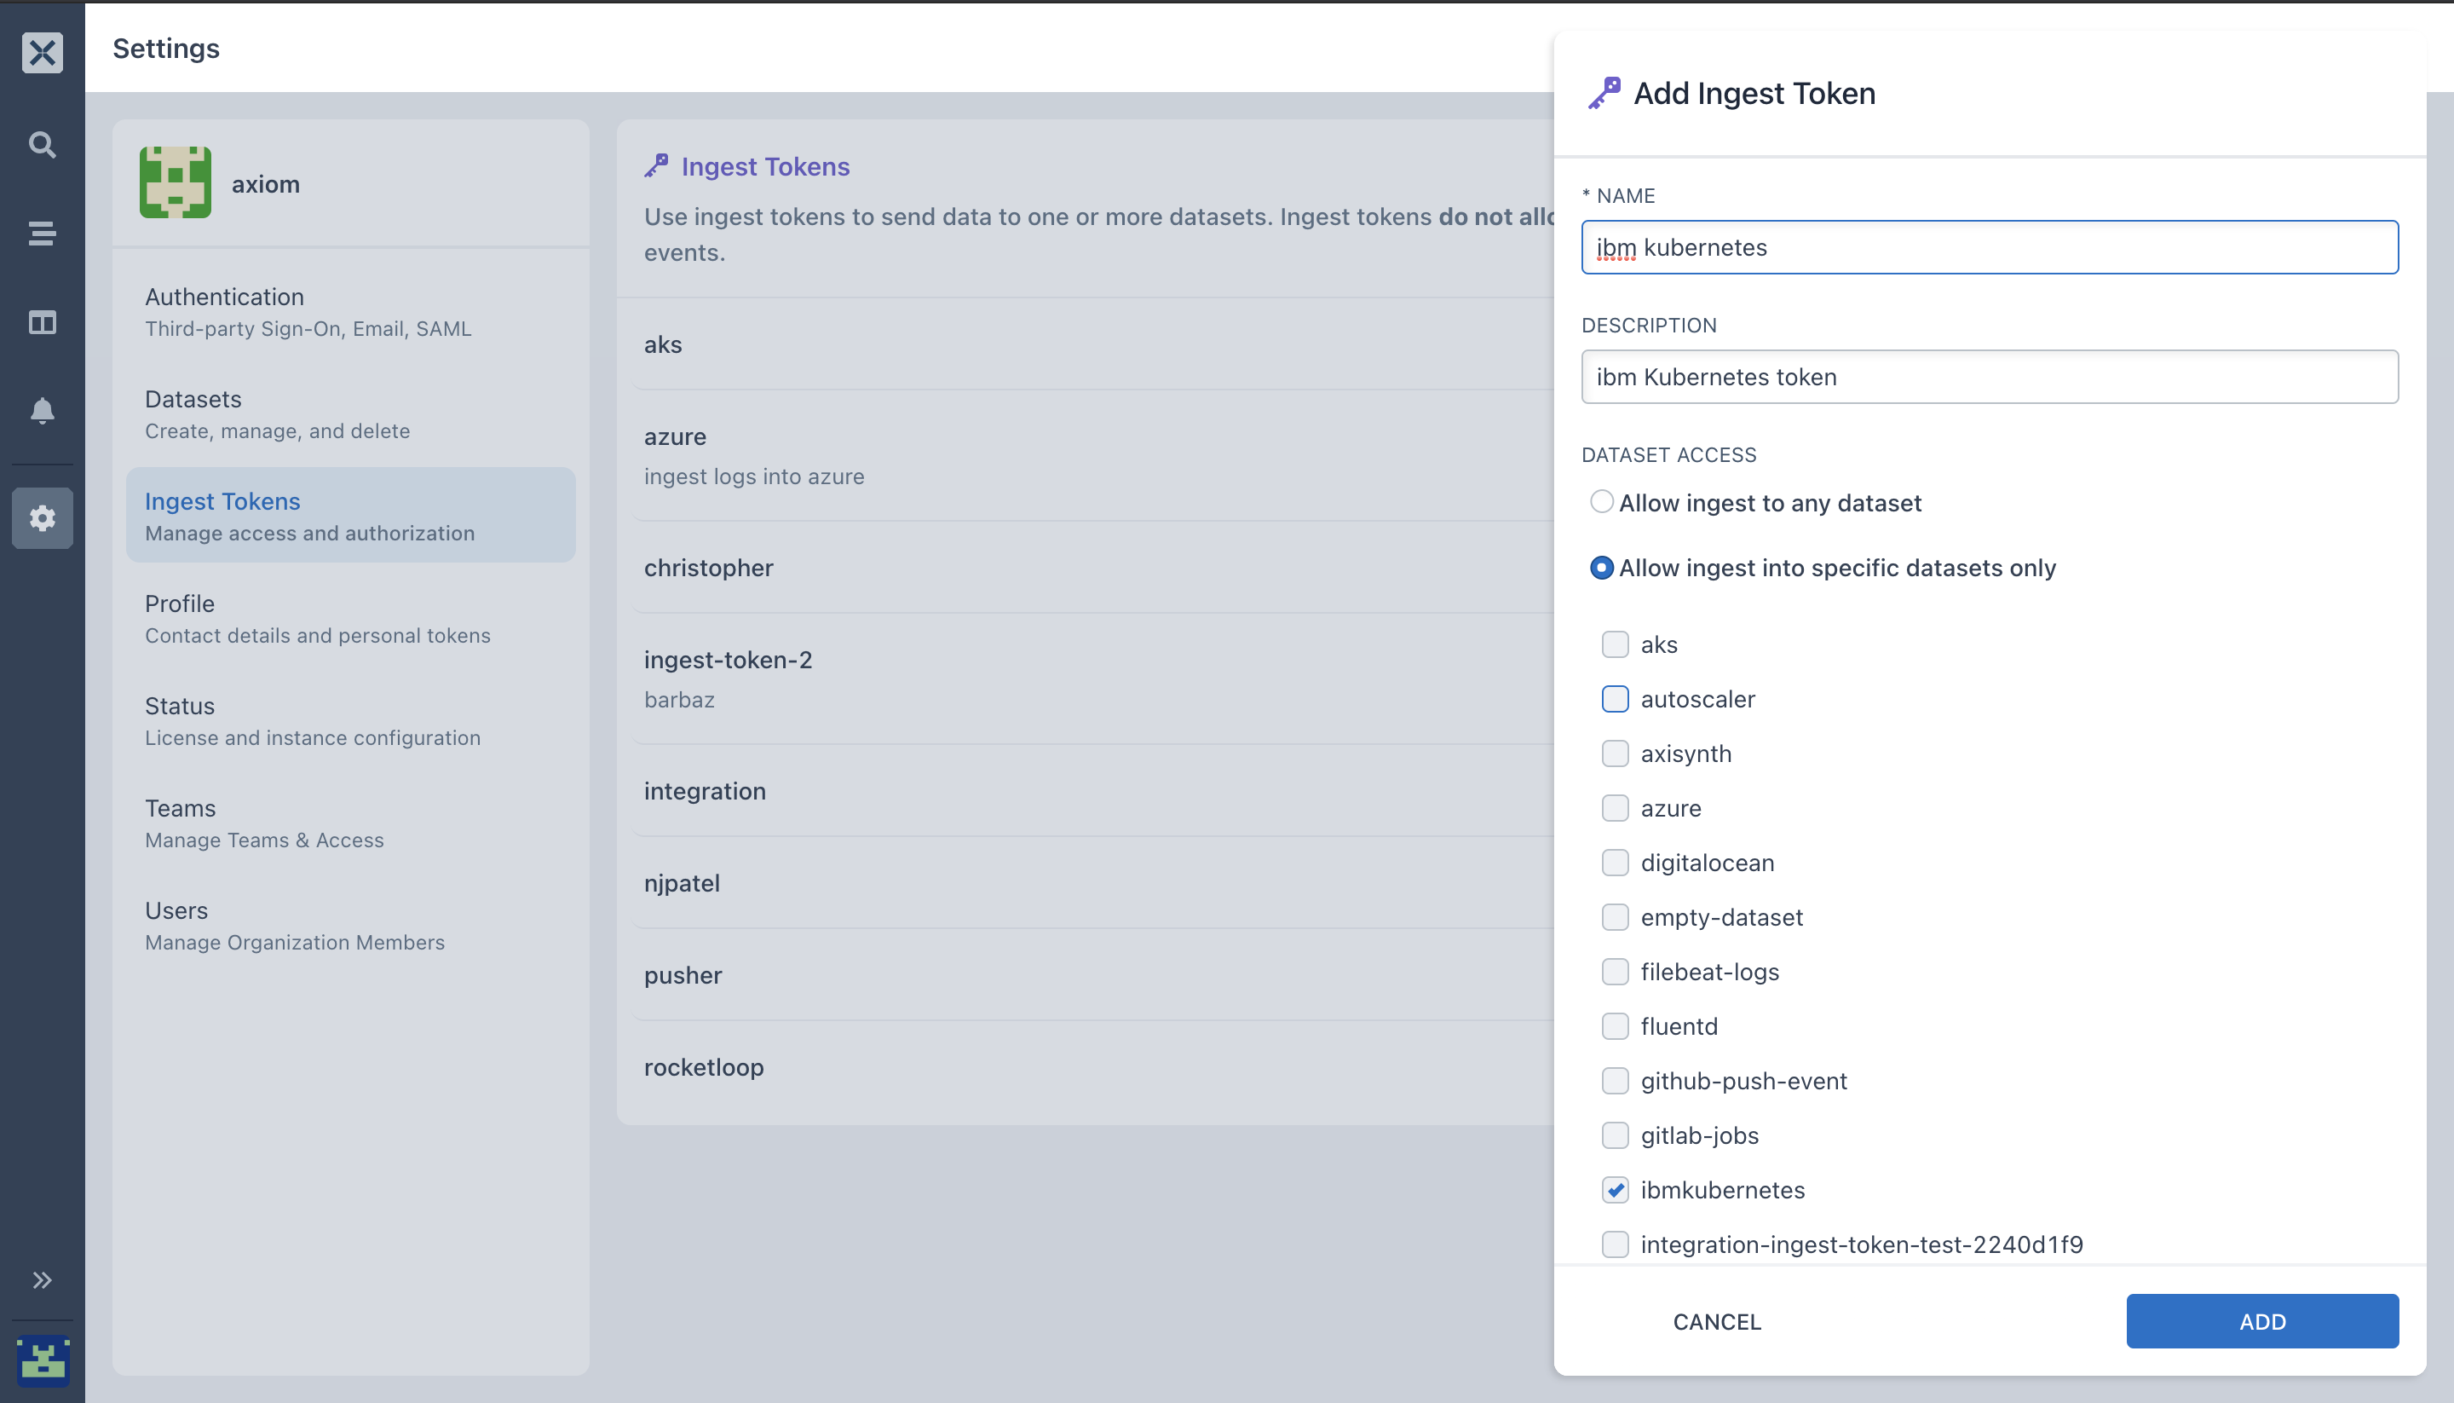2454x1403 pixels.
Task: Open the search icon in left sidebar
Action: coord(43,145)
